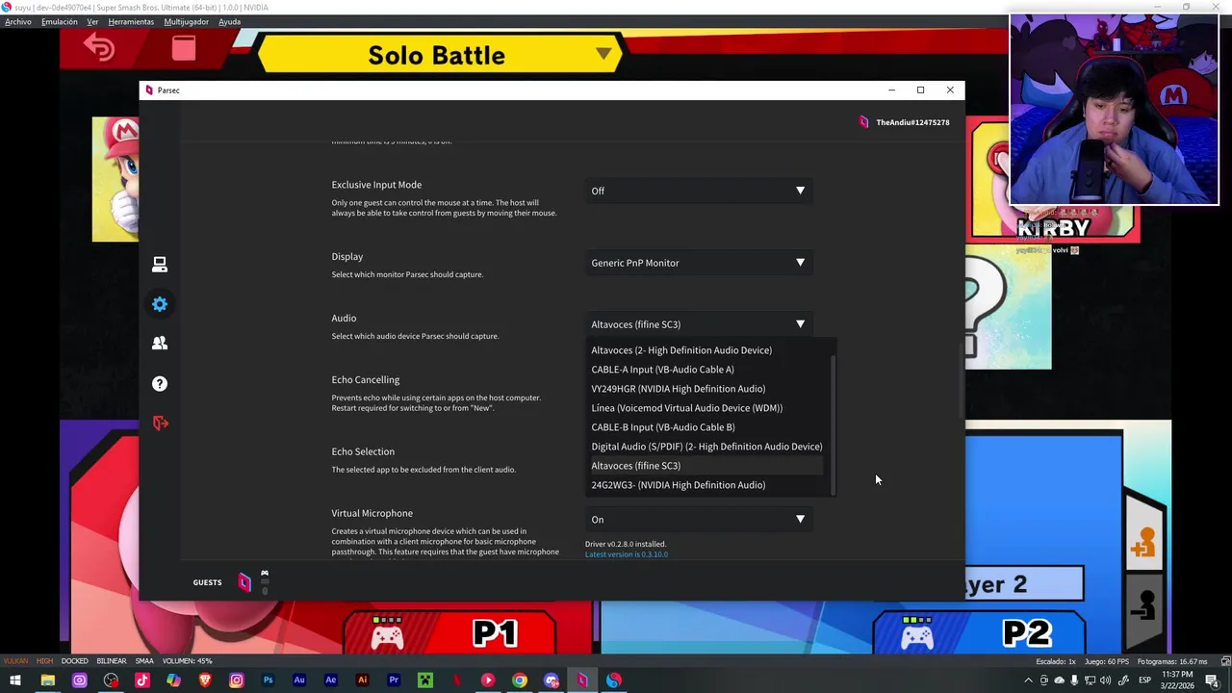Open Copilot from the taskbar
This screenshot has height=693, width=1232.
pos(173,680)
